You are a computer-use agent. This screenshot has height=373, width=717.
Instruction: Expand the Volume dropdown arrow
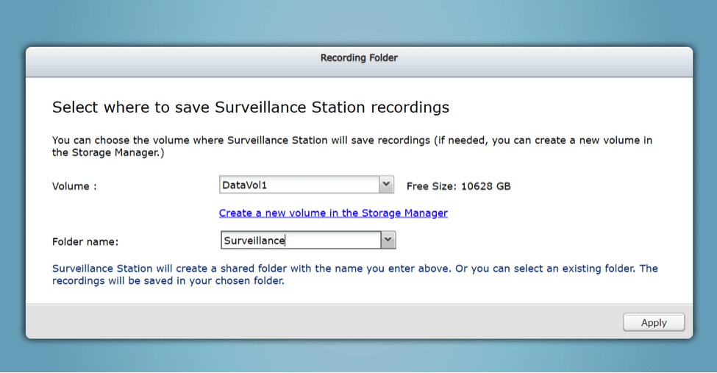386,185
